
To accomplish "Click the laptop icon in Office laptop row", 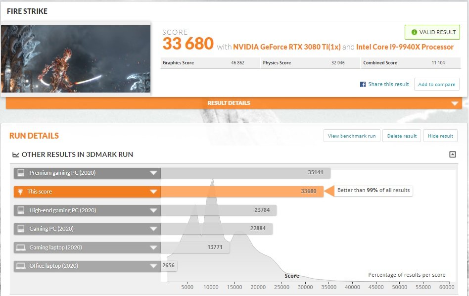I will coord(21,266).
